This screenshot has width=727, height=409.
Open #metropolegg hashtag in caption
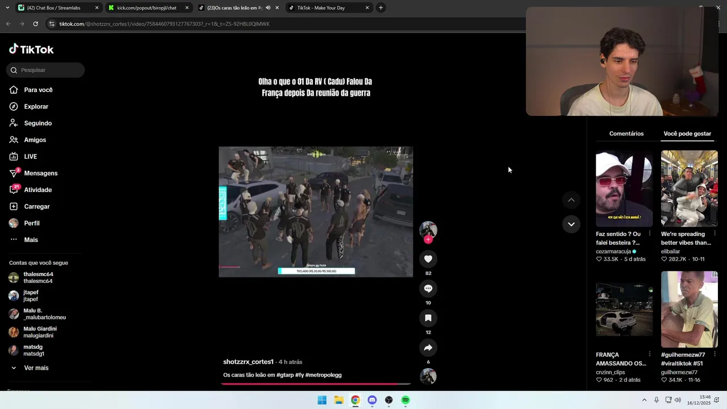[x=323, y=375]
